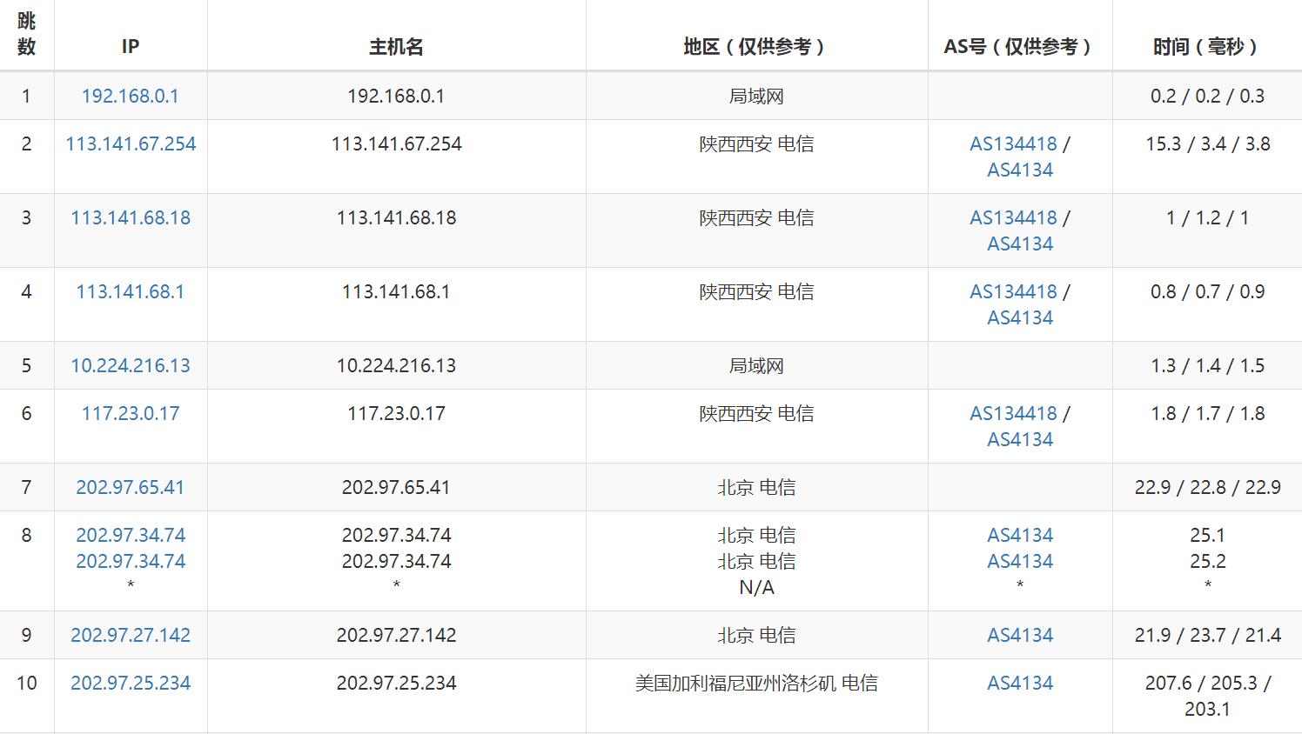Select 局域网 region in hop 1 row
The width and height of the screenshot is (1302, 734).
(x=756, y=96)
